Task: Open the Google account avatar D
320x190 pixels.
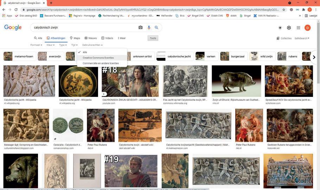Action: pos(307,28)
